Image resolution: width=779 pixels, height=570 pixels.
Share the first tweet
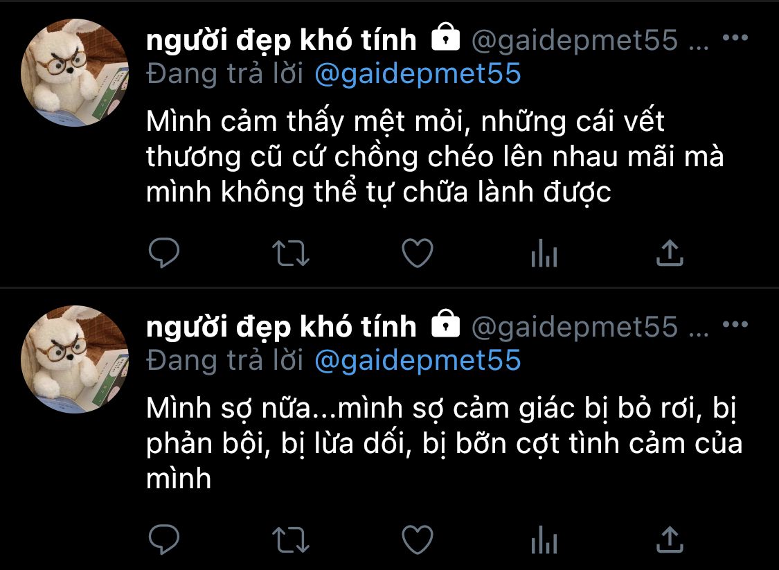670,253
